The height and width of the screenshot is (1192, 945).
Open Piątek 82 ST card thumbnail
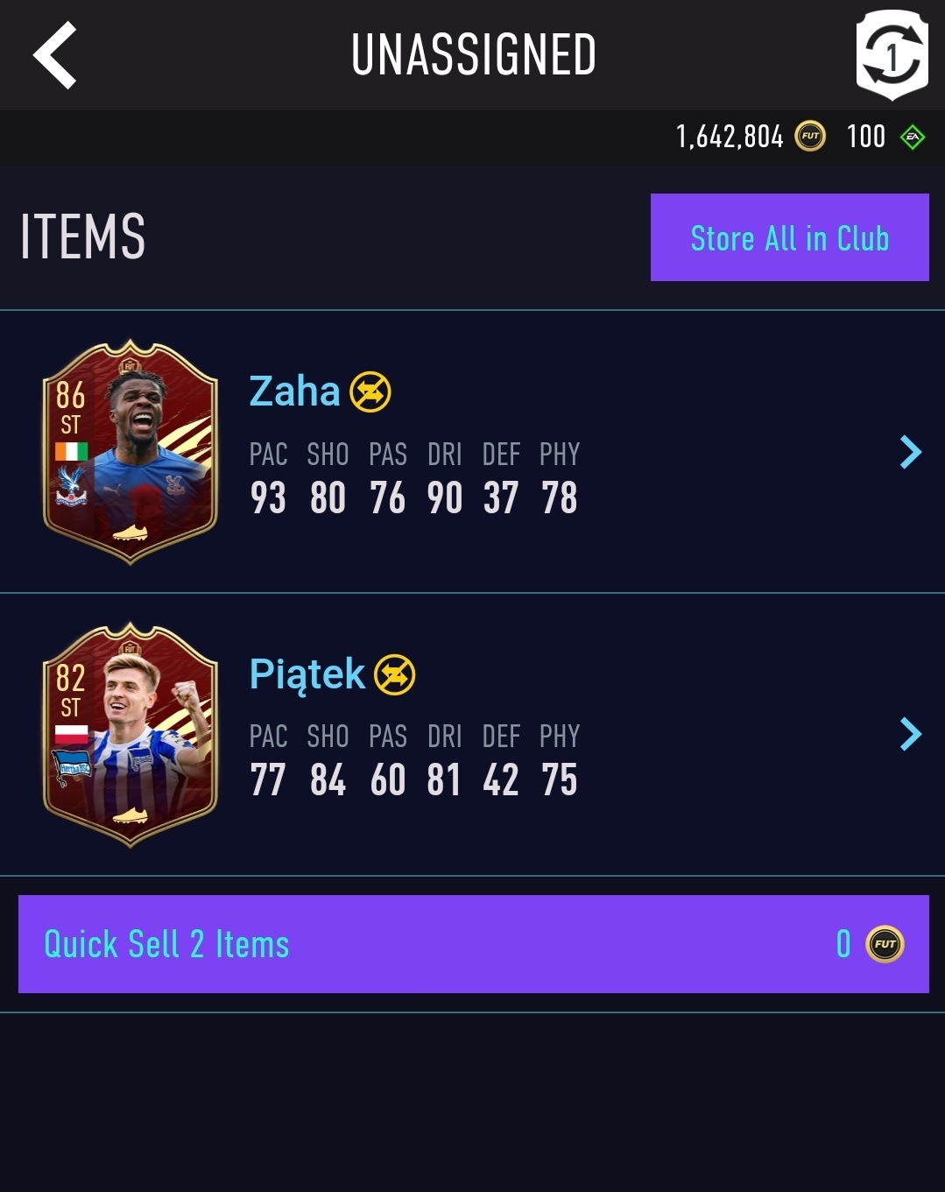click(130, 735)
